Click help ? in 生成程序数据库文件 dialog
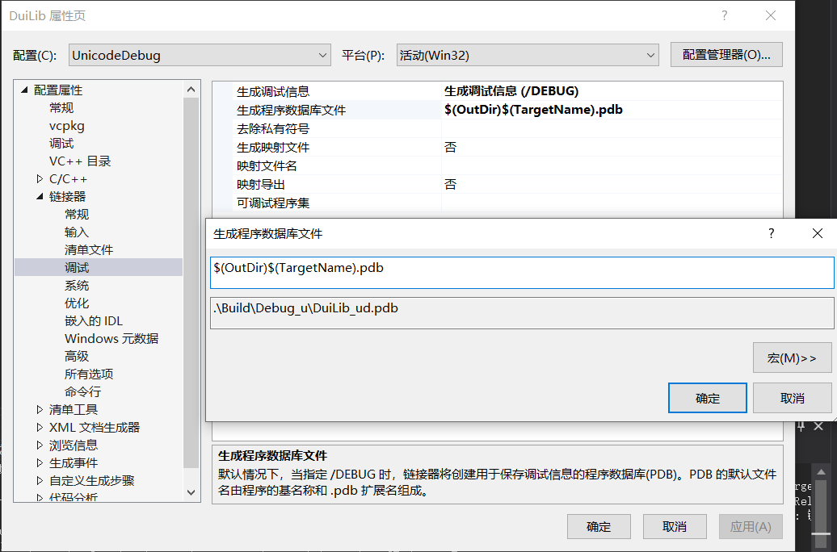This screenshot has height=552, width=837. tap(771, 233)
